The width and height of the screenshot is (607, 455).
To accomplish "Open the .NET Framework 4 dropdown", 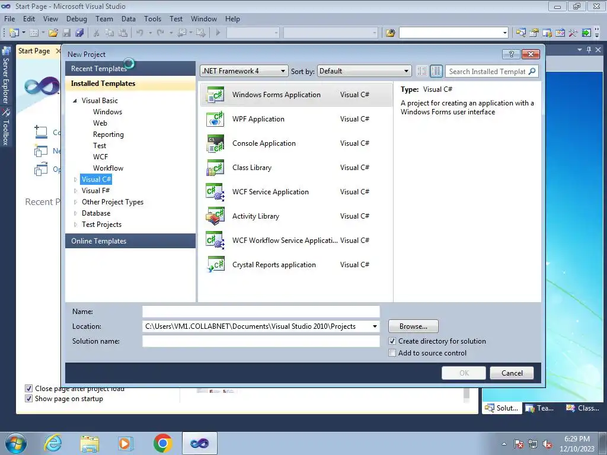I will 244,71.
